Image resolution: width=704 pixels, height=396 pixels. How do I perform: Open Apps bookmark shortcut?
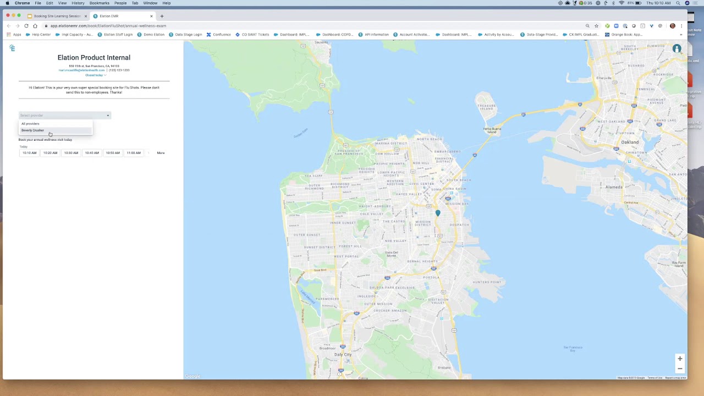pos(14,35)
